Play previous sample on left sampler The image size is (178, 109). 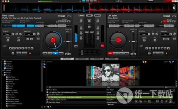[28, 39]
